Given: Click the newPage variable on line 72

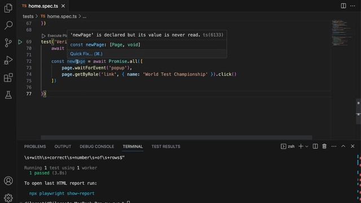Looking at the screenshot, I should tap(76, 61).
